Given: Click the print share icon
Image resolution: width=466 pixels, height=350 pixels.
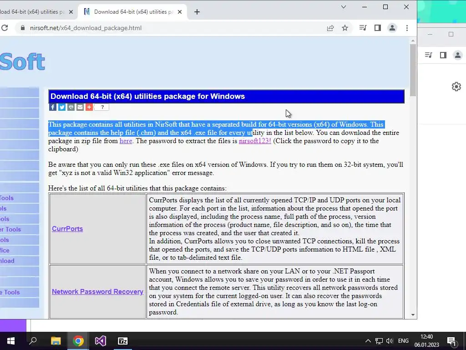Looking at the screenshot, I should click(x=71, y=107).
